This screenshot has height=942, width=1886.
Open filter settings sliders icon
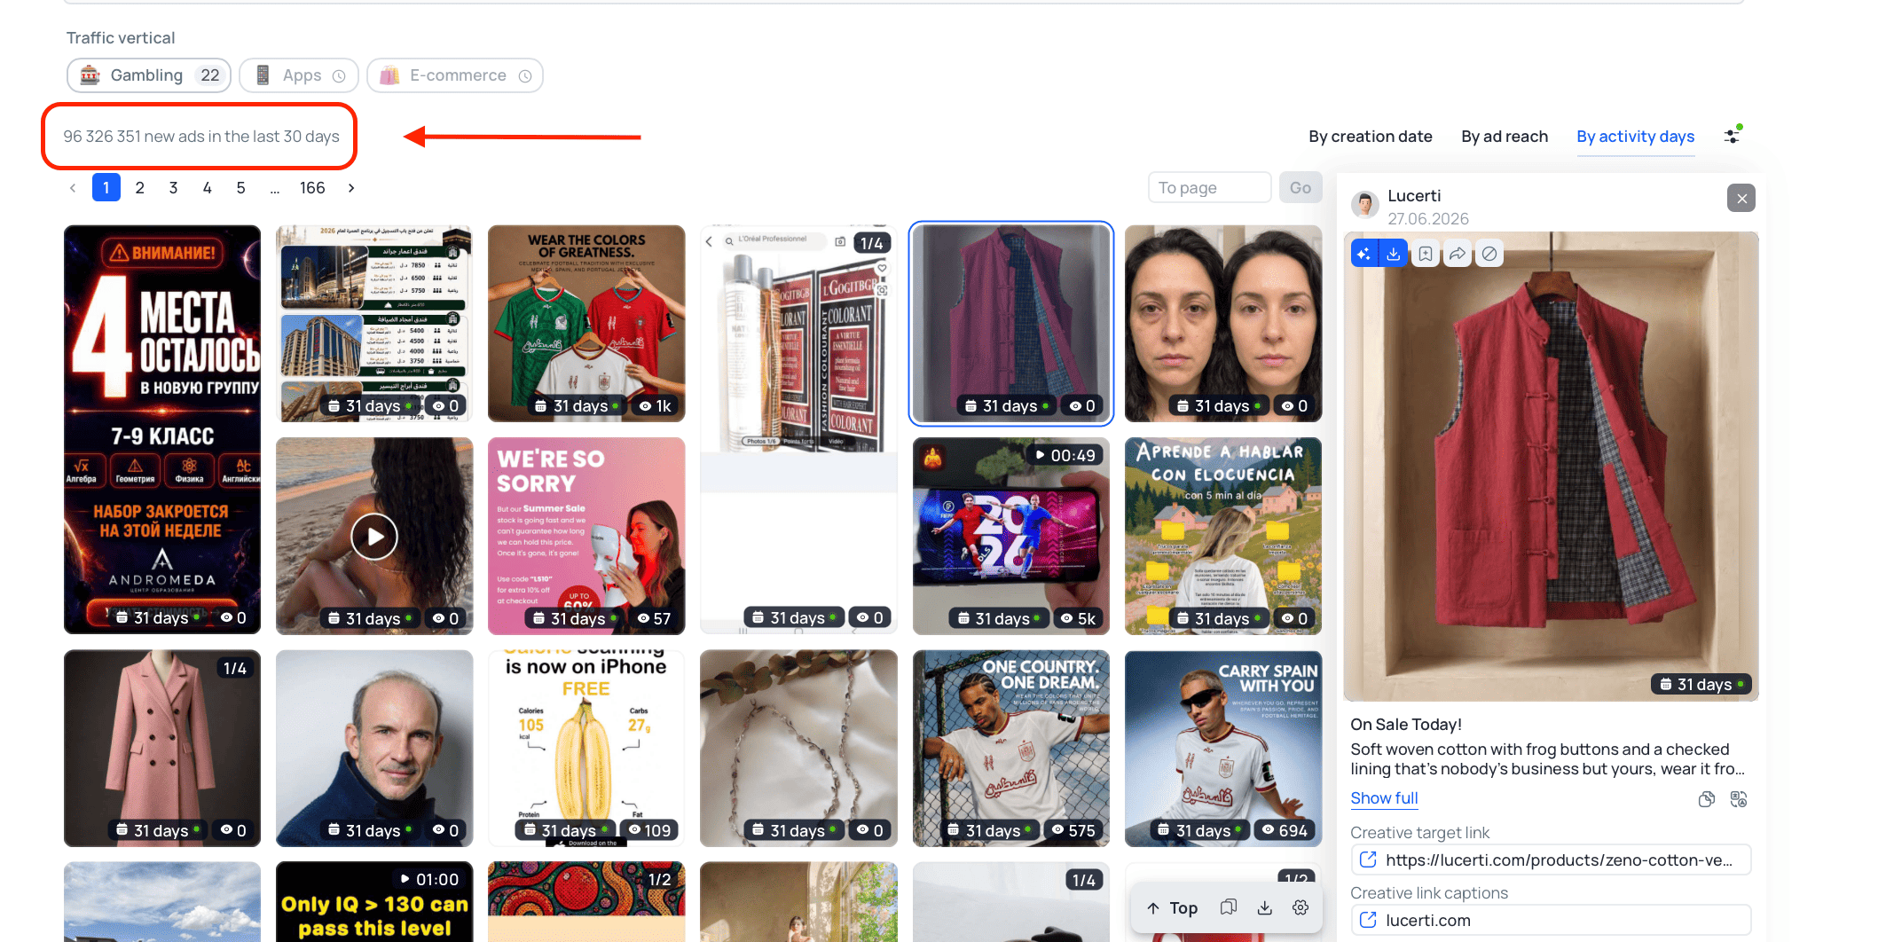[x=1732, y=136]
